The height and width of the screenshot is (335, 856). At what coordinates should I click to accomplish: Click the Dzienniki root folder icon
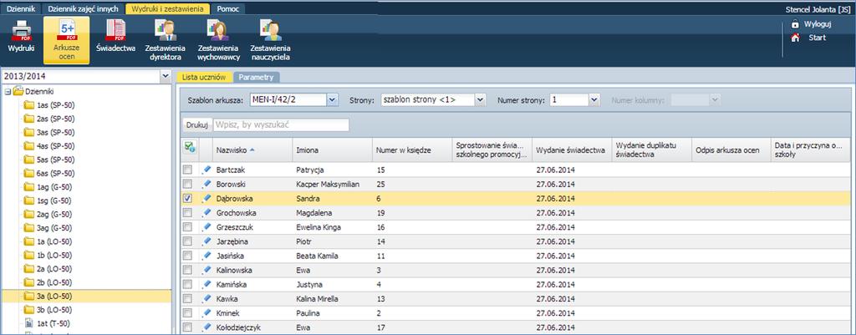click(x=18, y=91)
